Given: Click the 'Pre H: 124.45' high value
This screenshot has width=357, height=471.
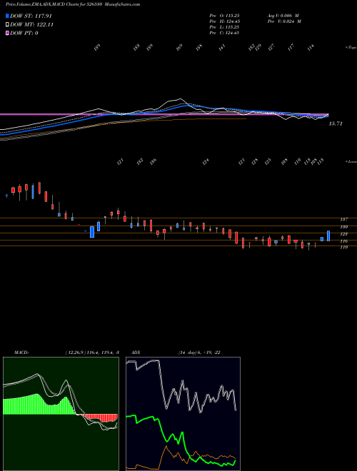Looking at the screenshot, I should (x=224, y=21).
